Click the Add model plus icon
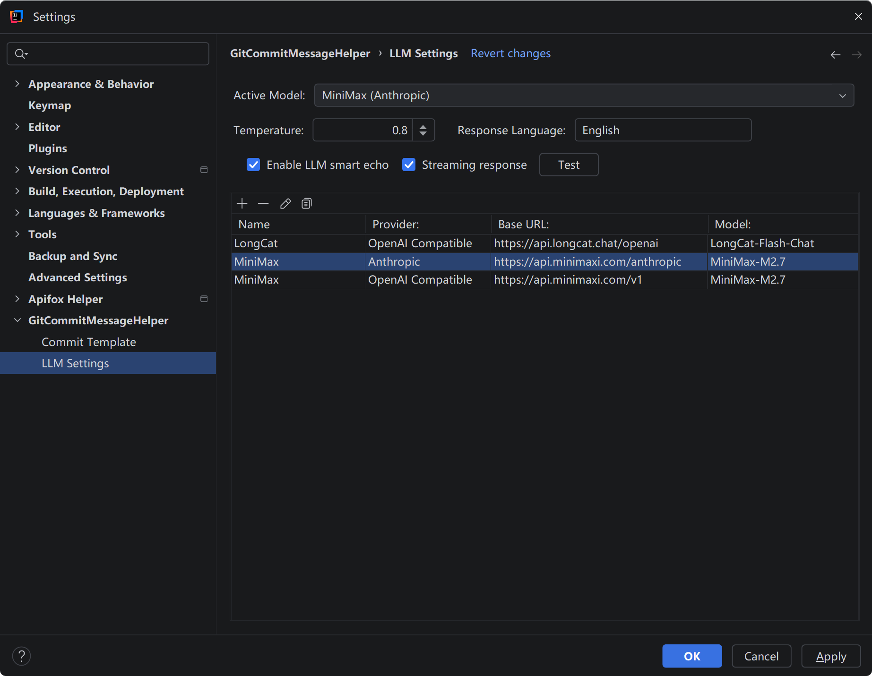Viewport: 872px width, 676px height. pos(242,203)
